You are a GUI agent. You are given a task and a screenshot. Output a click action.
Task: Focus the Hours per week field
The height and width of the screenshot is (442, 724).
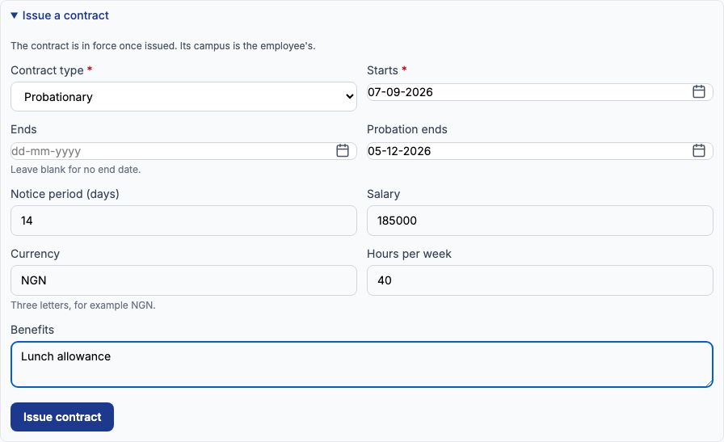click(x=540, y=280)
